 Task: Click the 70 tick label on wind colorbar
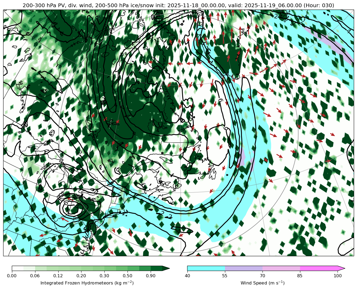(262, 276)
